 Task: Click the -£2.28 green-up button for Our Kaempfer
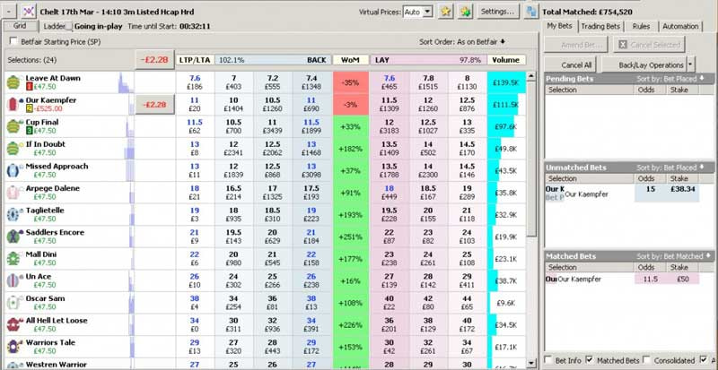[154, 105]
